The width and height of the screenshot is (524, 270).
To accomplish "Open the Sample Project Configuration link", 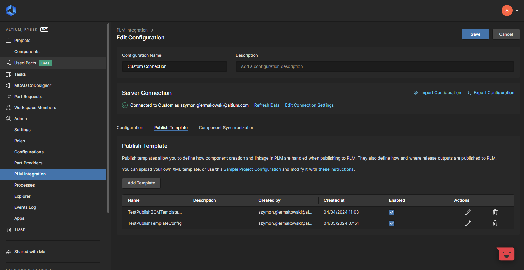I will [252, 169].
